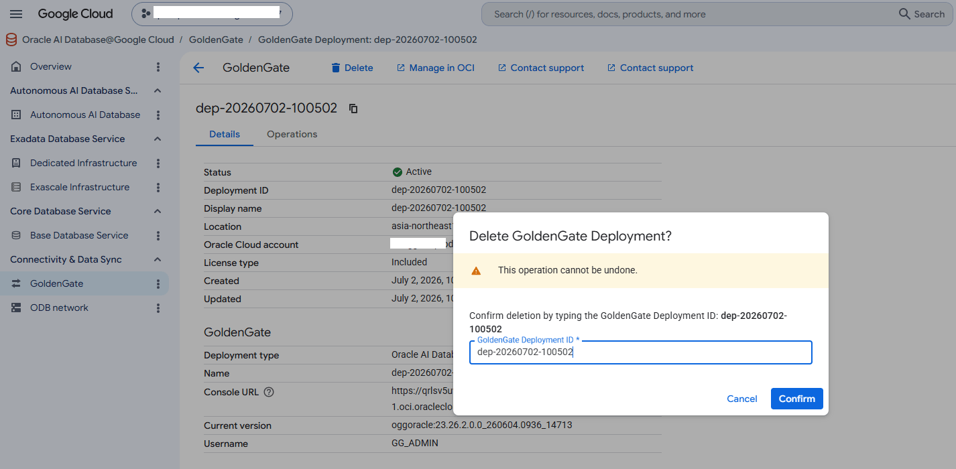The image size is (956, 469).
Task: Click the warning triangle icon in dialog
Action: pyautogui.click(x=476, y=271)
